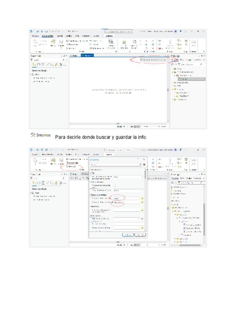The height and width of the screenshot is (332, 235).
Task: Collapse Mapa node in upper Contents tree
Action: coord(31,75)
